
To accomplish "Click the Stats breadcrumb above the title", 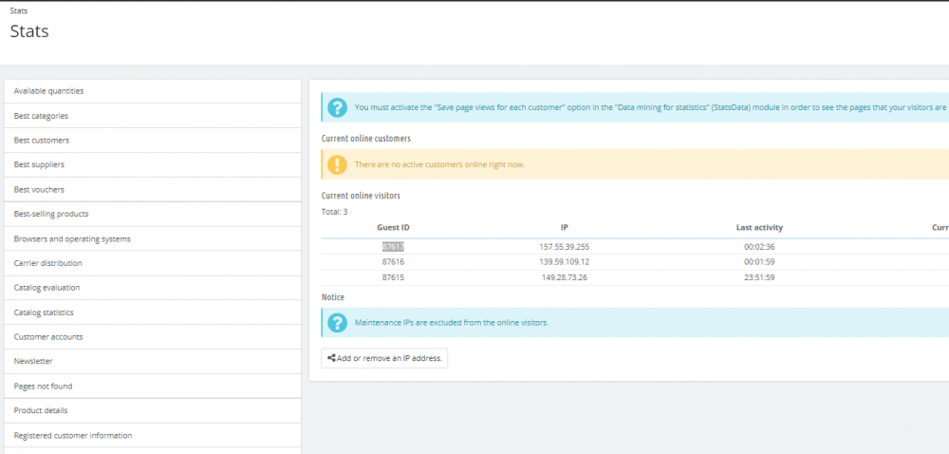I will pyautogui.click(x=19, y=10).
